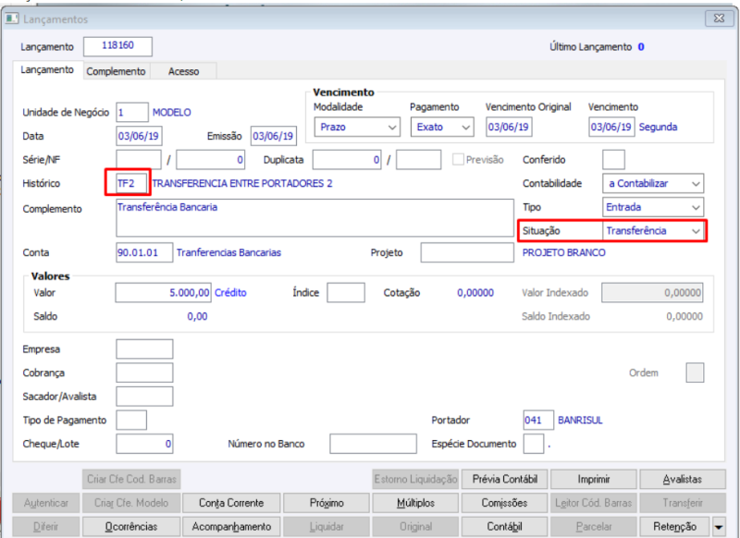This screenshot has width=740, height=538.
Task: Open dropdown arrow beside Retenção button
Action: coord(719,527)
